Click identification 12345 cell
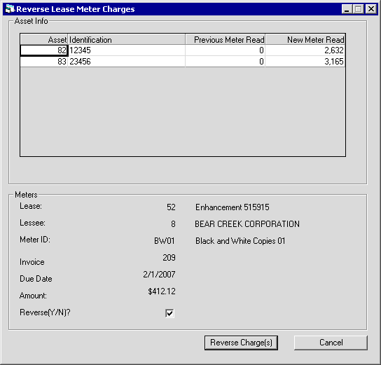The height and width of the screenshot is (365, 381). (126, 50)
